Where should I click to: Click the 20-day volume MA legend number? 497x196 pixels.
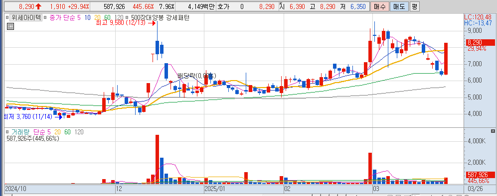[57, 132]
